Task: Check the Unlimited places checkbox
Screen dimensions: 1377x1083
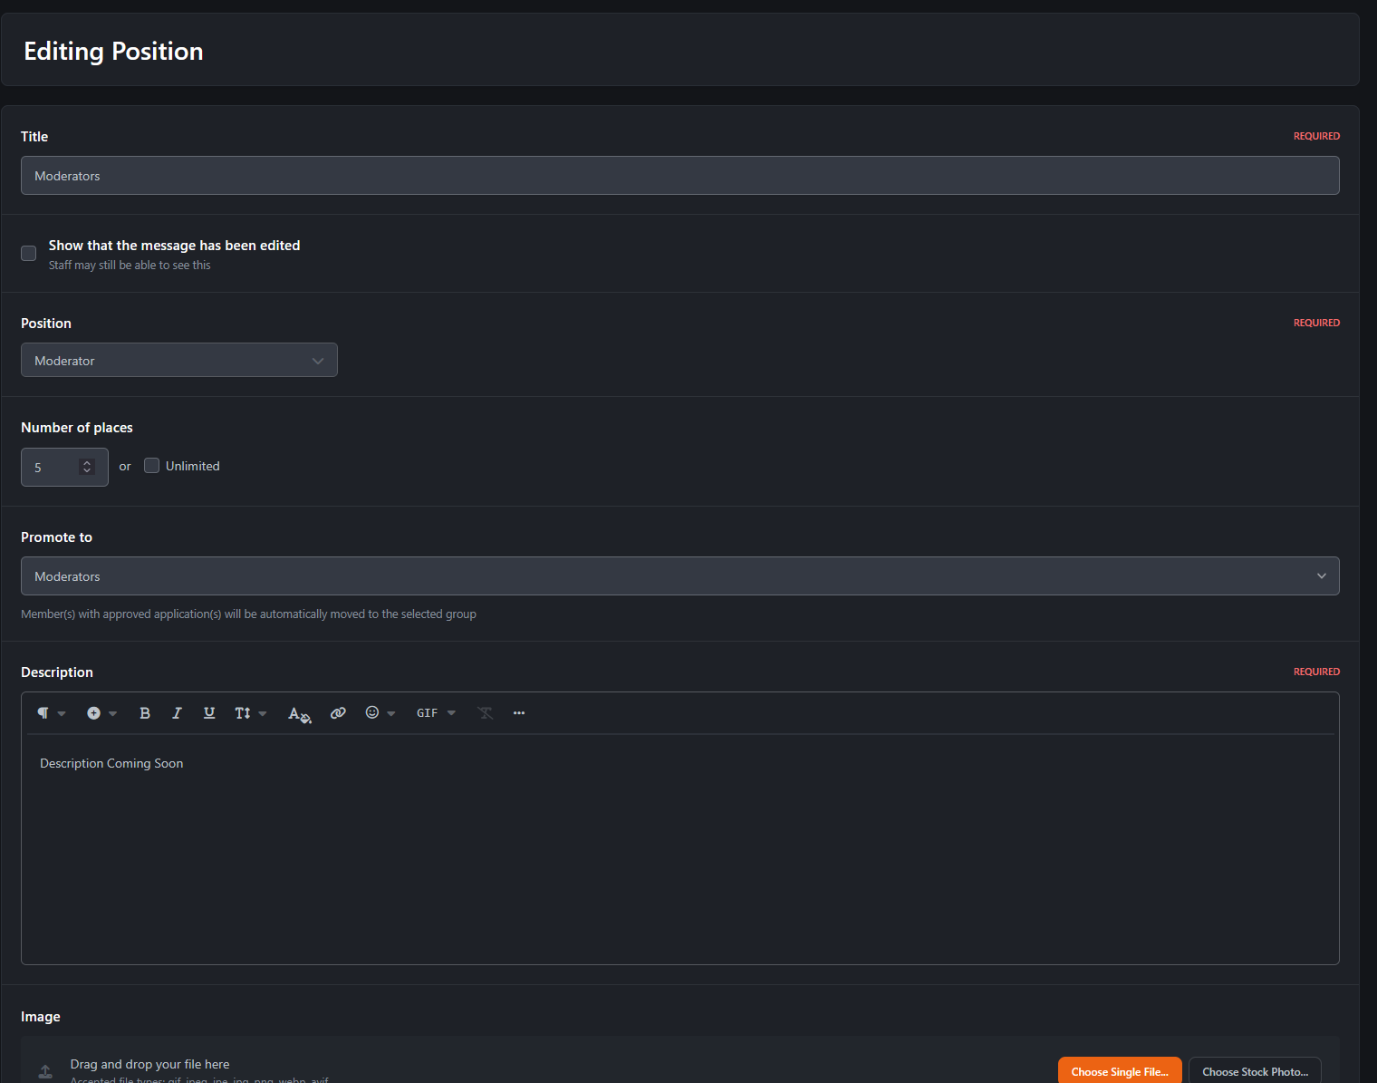Action: (x=152, y=466)
